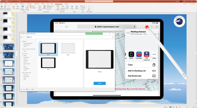Click the Characters icon in Content Library
197x108 pixels.
coord(44,7)
